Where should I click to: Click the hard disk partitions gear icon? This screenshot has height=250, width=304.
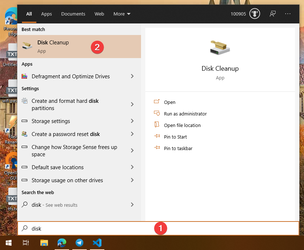[x=24, y=101]
